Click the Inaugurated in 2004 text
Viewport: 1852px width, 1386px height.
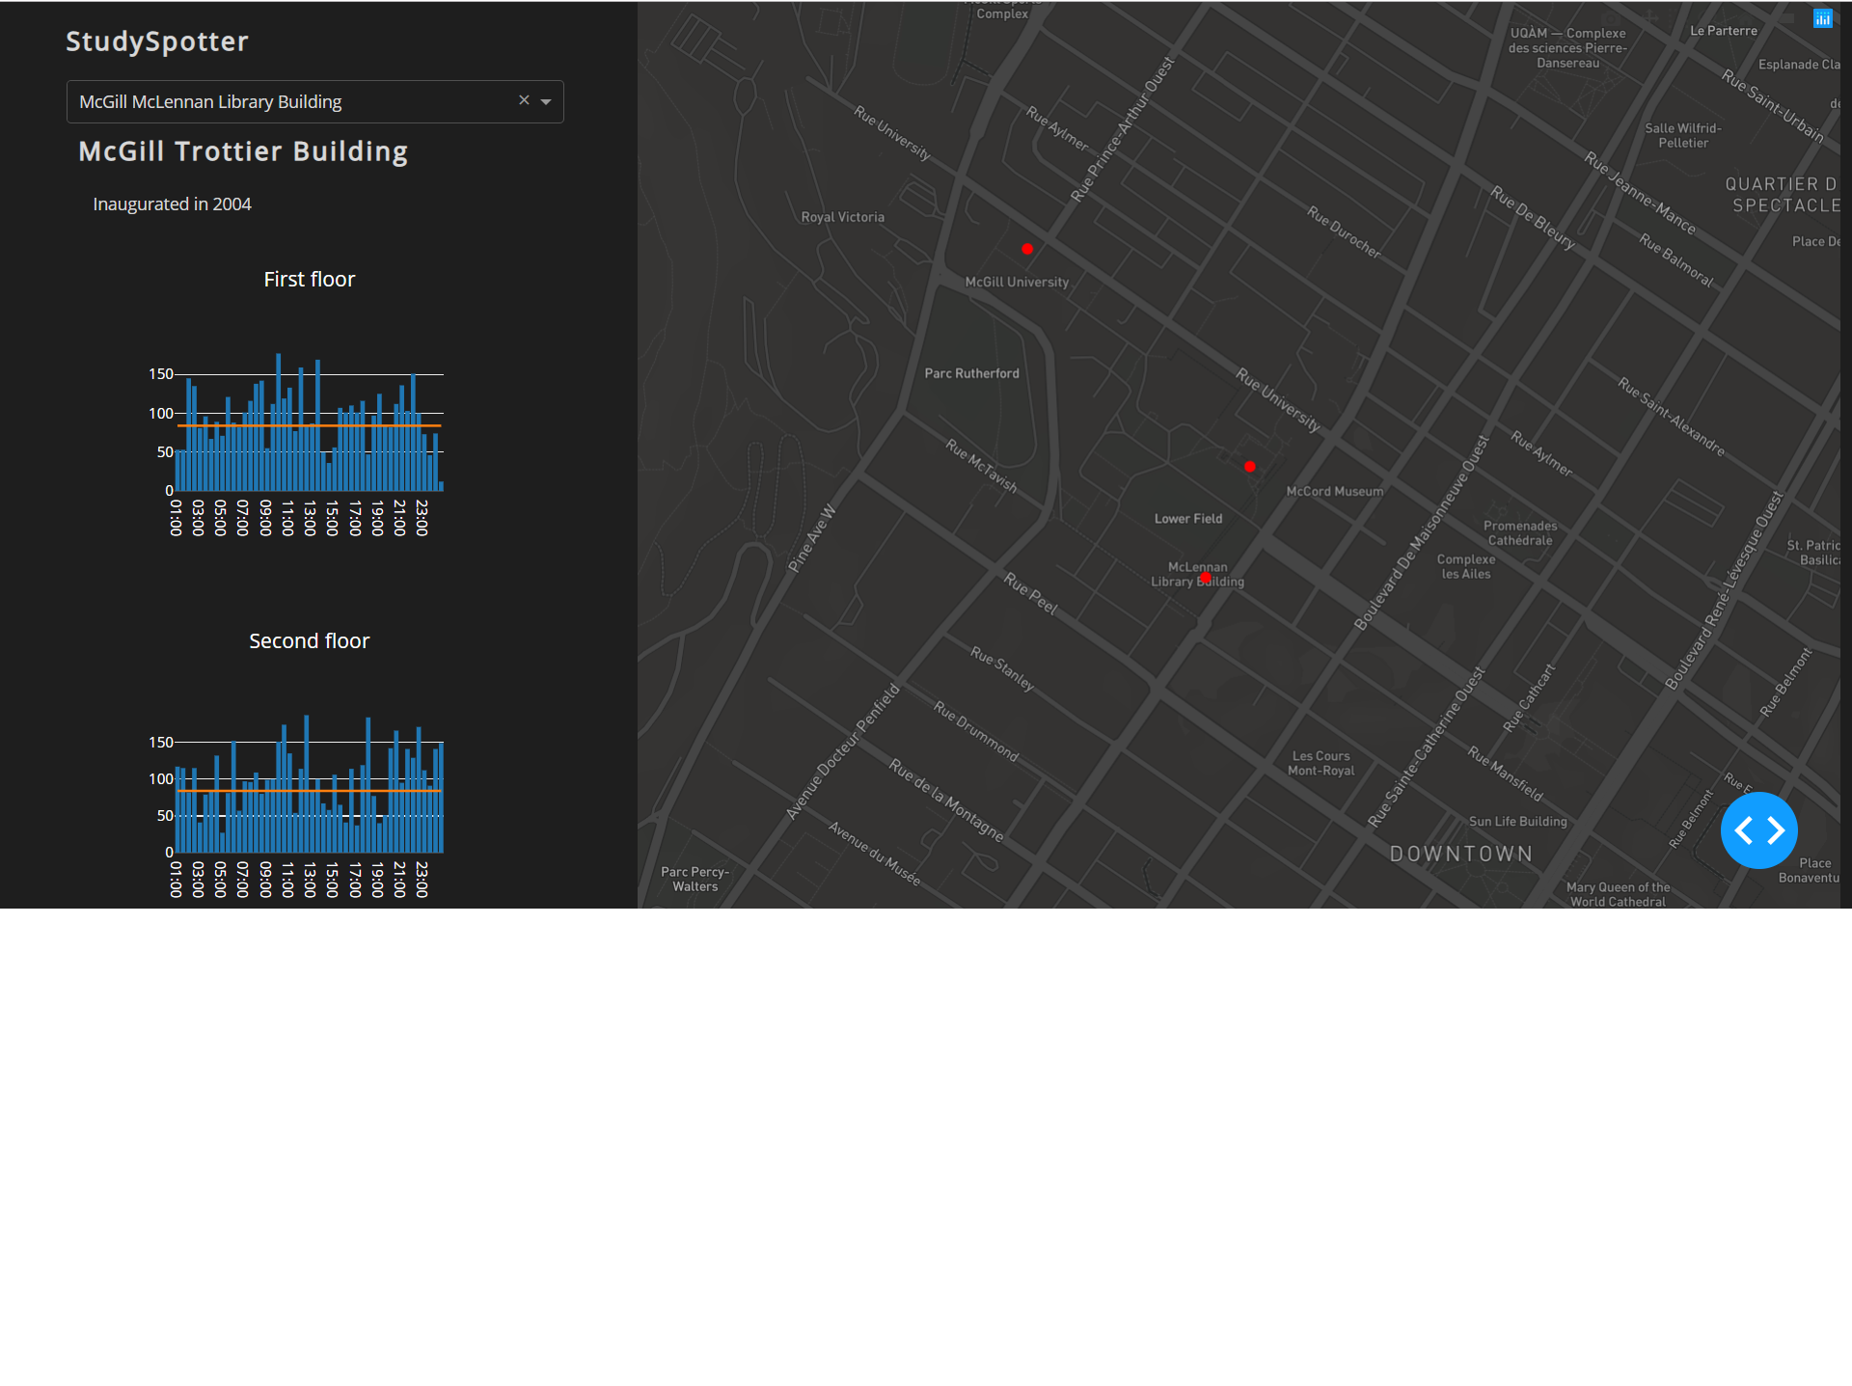pyautogui.click(x=172, y=204)
